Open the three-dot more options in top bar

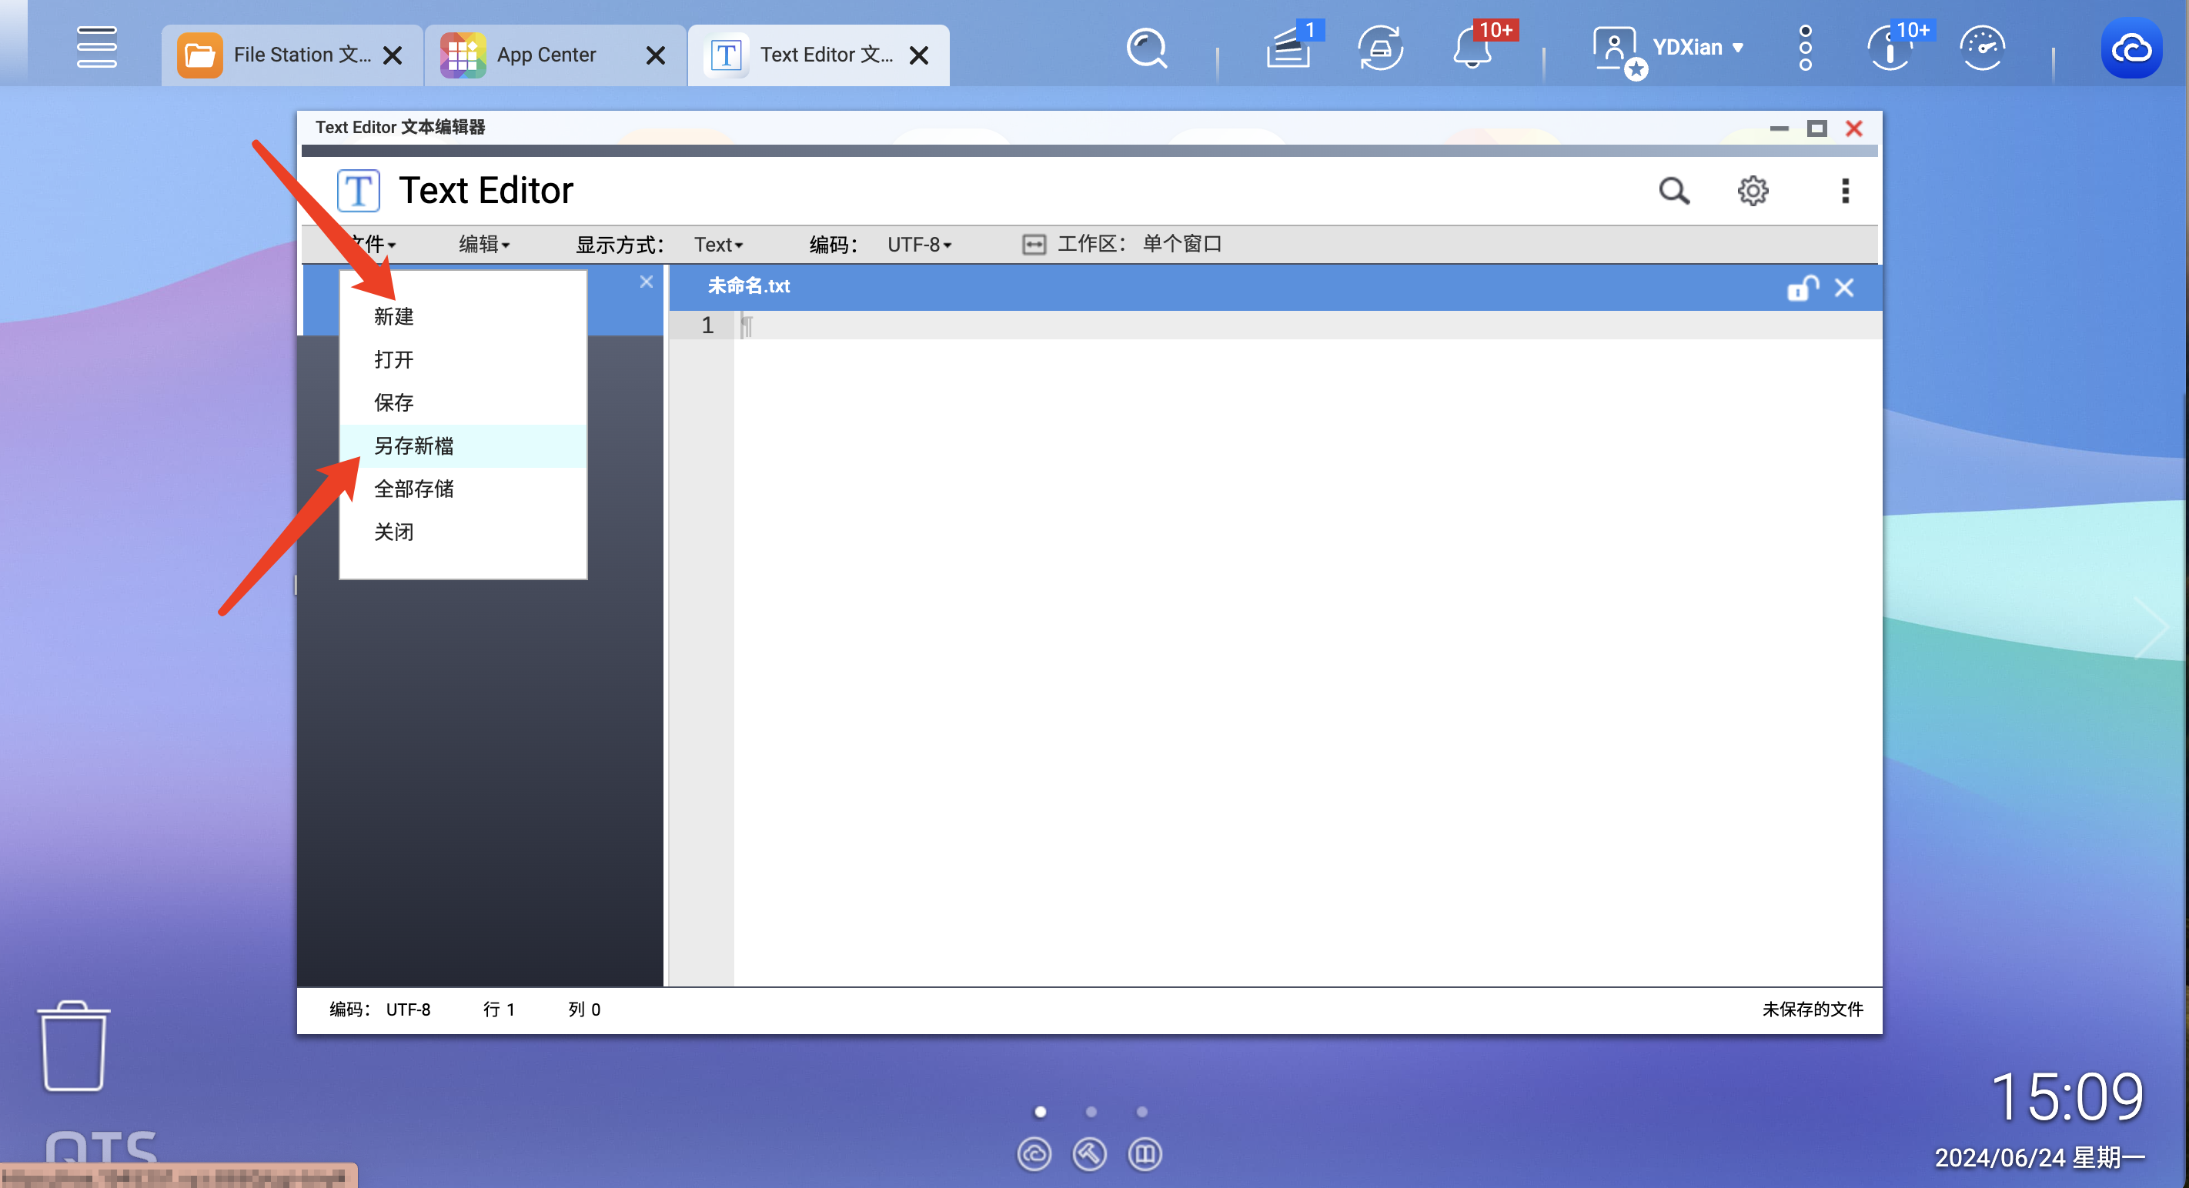(x=1805, y=48)
